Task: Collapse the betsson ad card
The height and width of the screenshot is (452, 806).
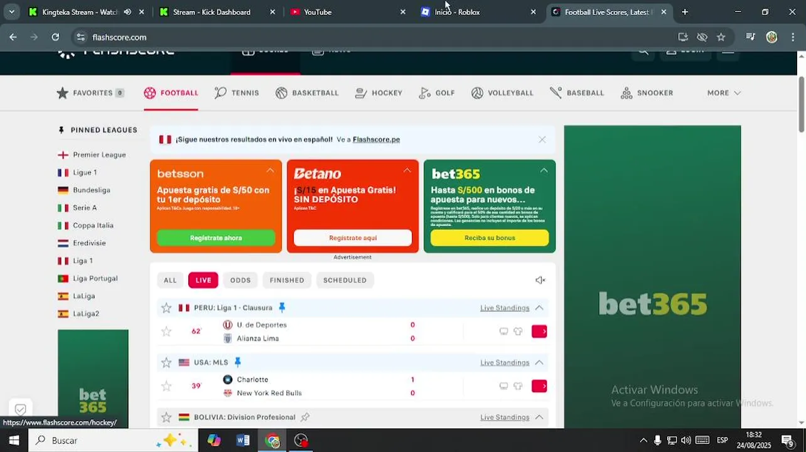Action: coord(270,170)
